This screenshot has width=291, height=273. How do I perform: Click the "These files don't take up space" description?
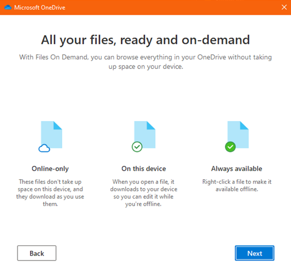(50, 193)
